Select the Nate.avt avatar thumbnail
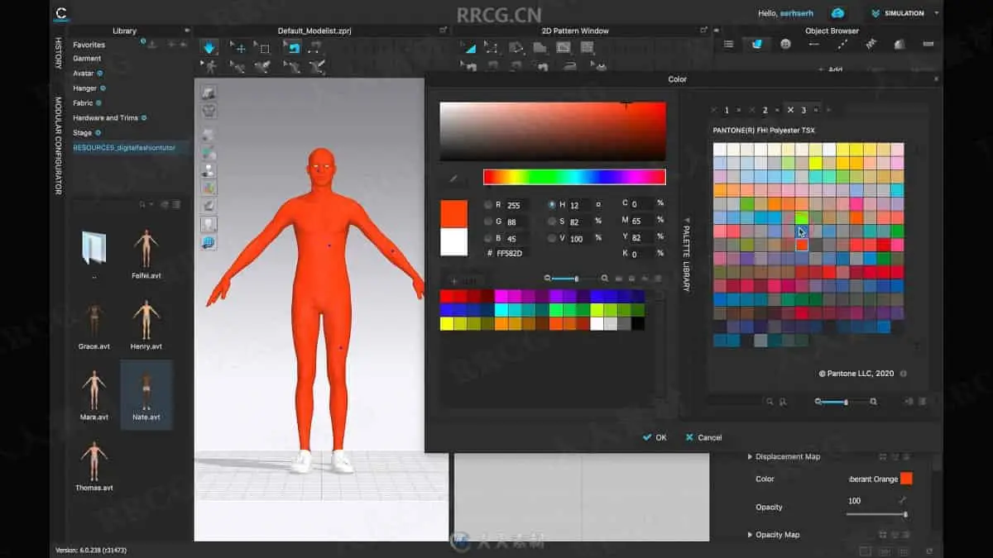 click(146, 394)
